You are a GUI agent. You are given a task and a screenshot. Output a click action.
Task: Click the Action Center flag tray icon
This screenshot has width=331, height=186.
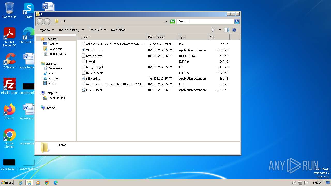(x=306, y=183)
